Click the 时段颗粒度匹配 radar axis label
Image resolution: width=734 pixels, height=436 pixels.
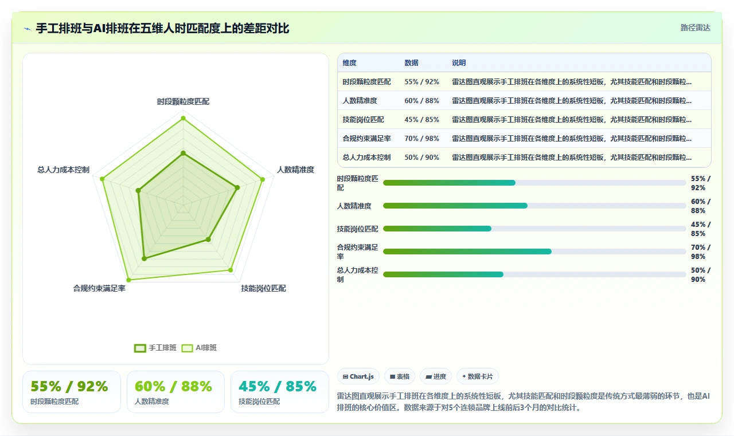[183, 102]
